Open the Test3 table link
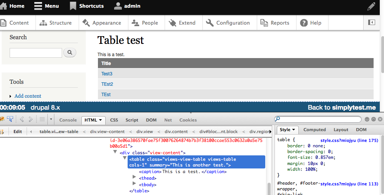This screenshot has width=384, height=195. [107, 74]
